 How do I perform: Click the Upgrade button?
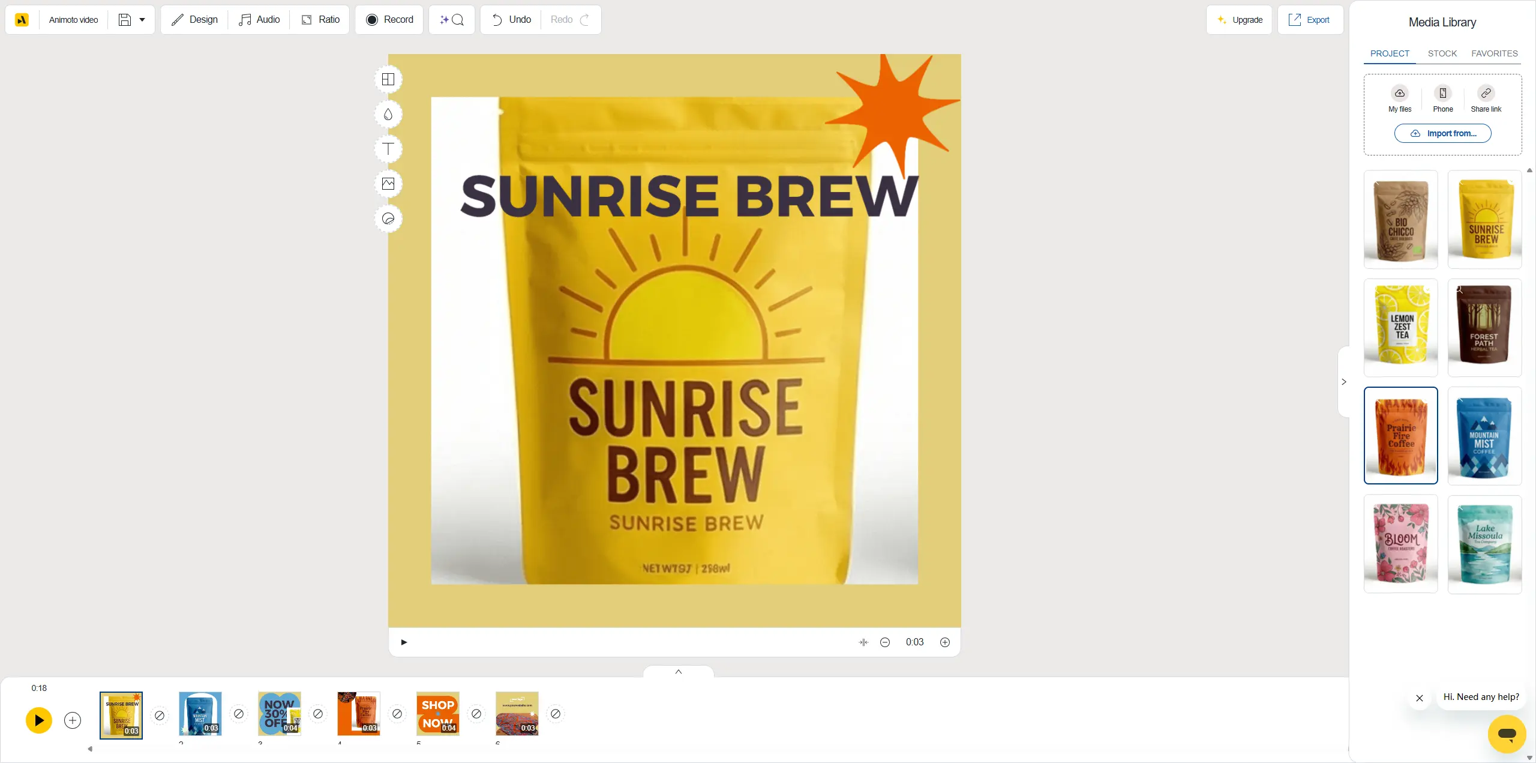(1239, 20)
